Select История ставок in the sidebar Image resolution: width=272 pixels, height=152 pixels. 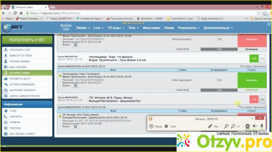pyautogui.click(x=27, y=73)
